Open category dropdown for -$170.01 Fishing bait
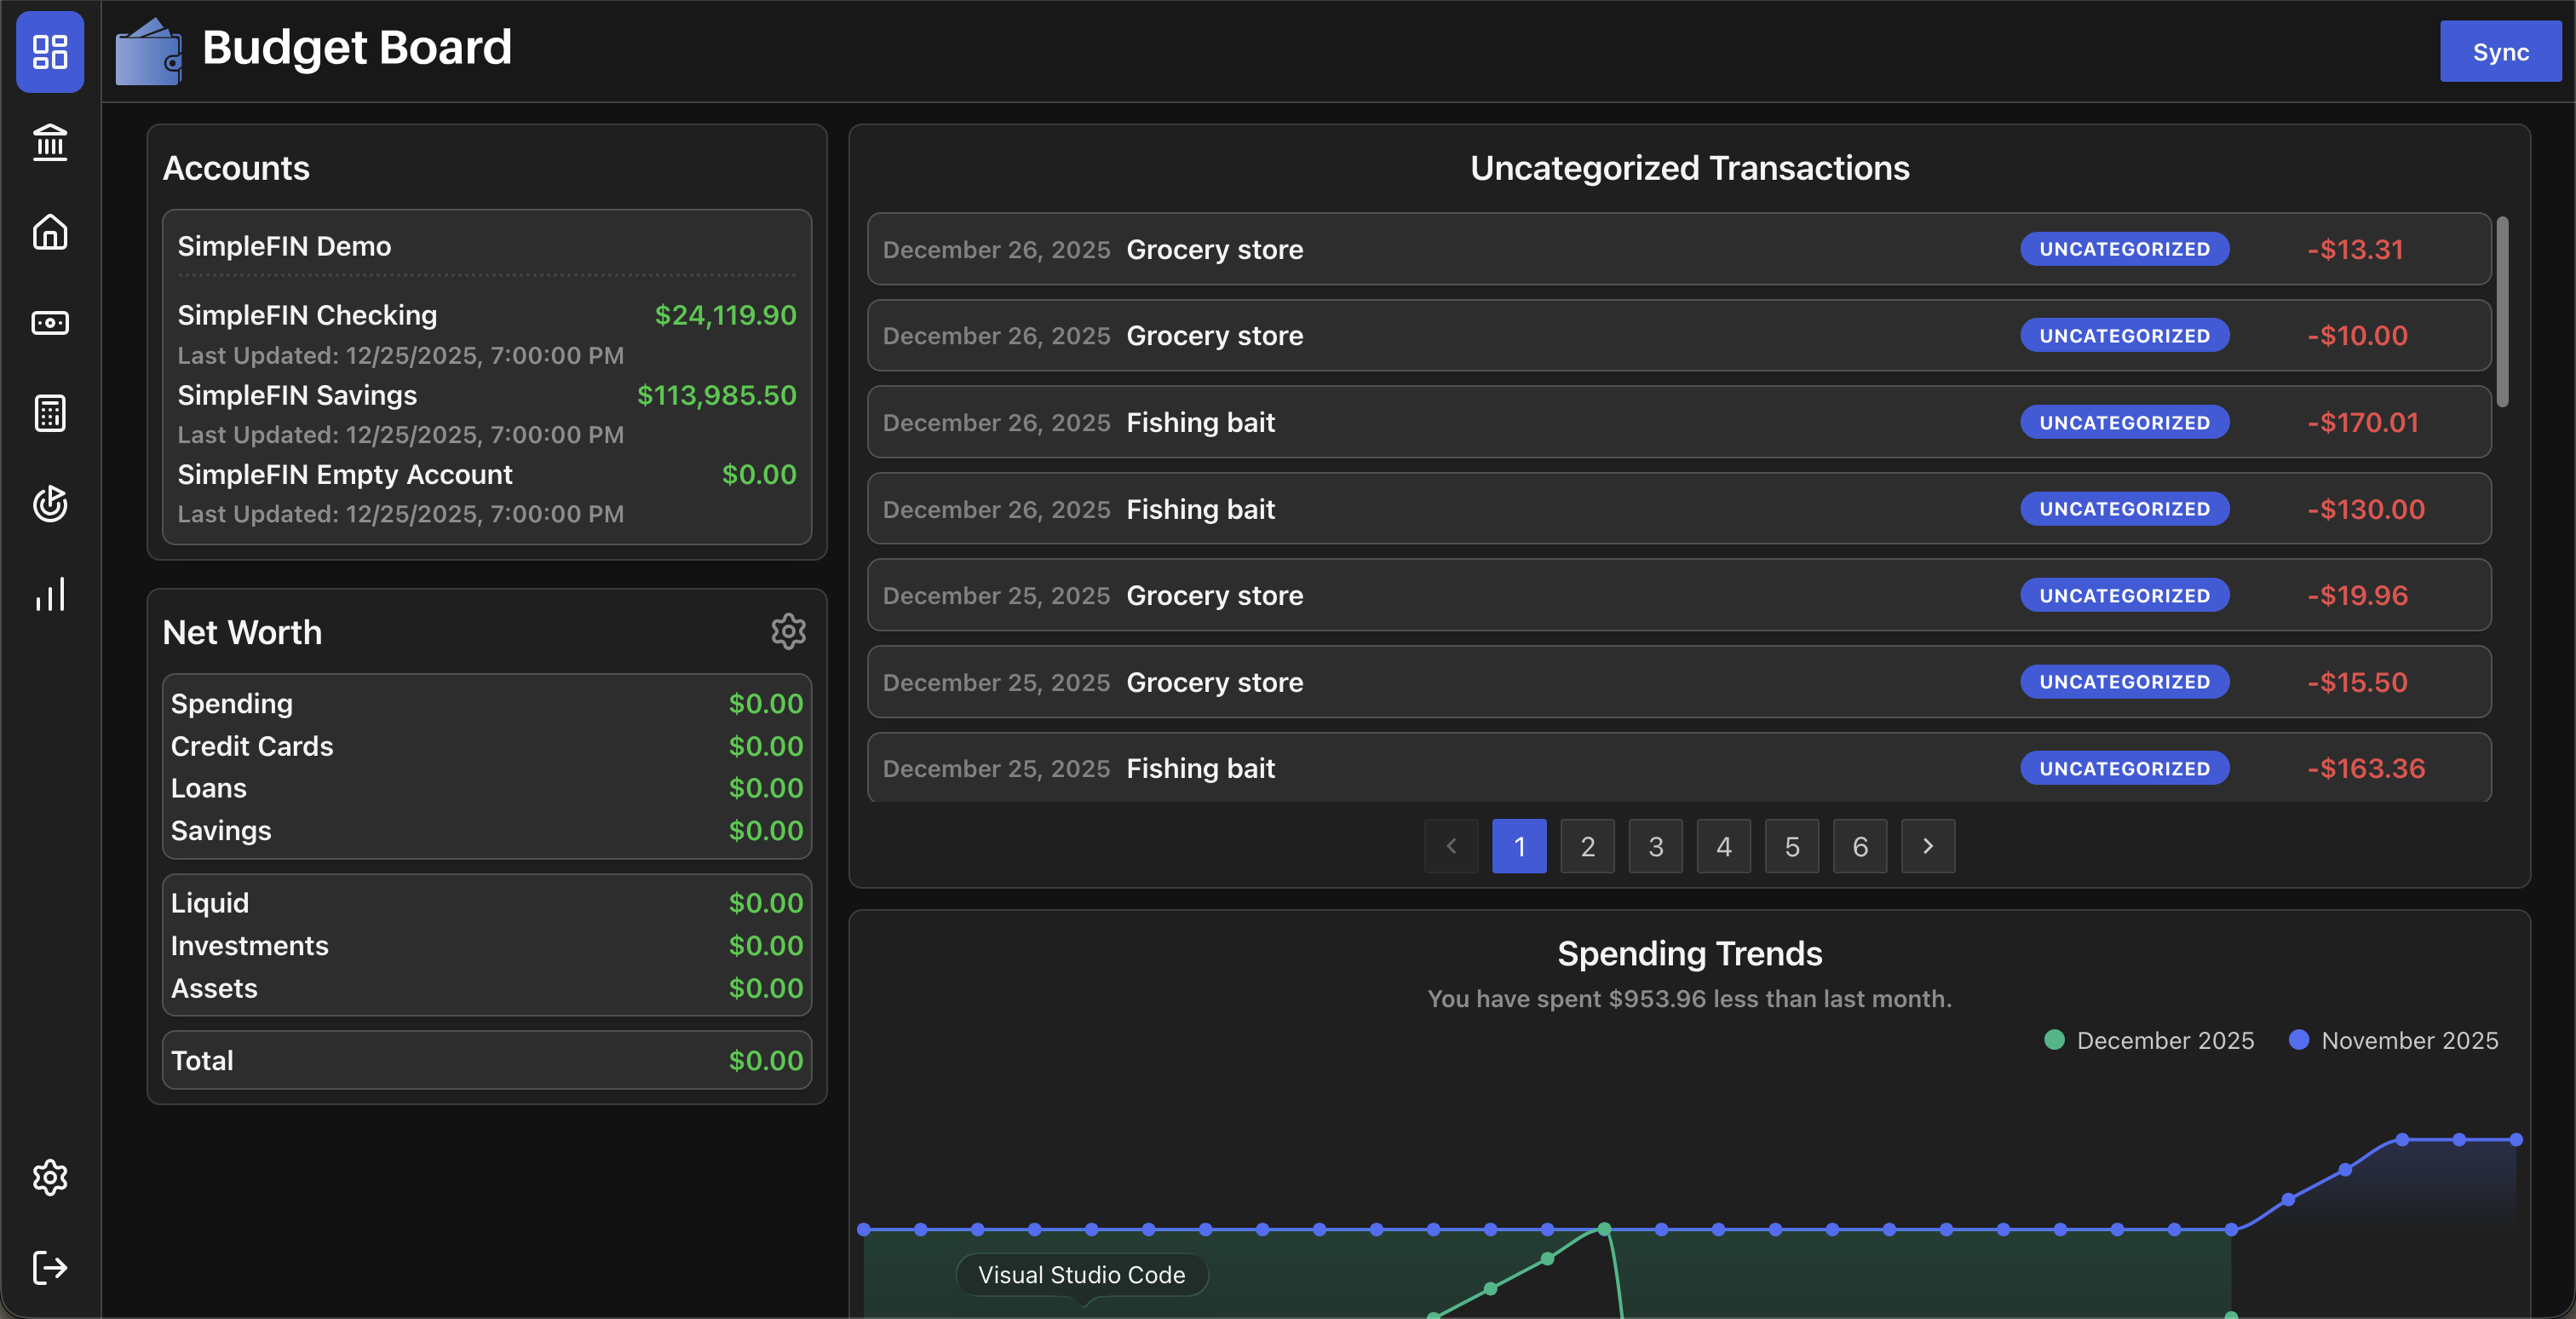This screenshot has width=2576, height=1319. tap(2124, 422)
